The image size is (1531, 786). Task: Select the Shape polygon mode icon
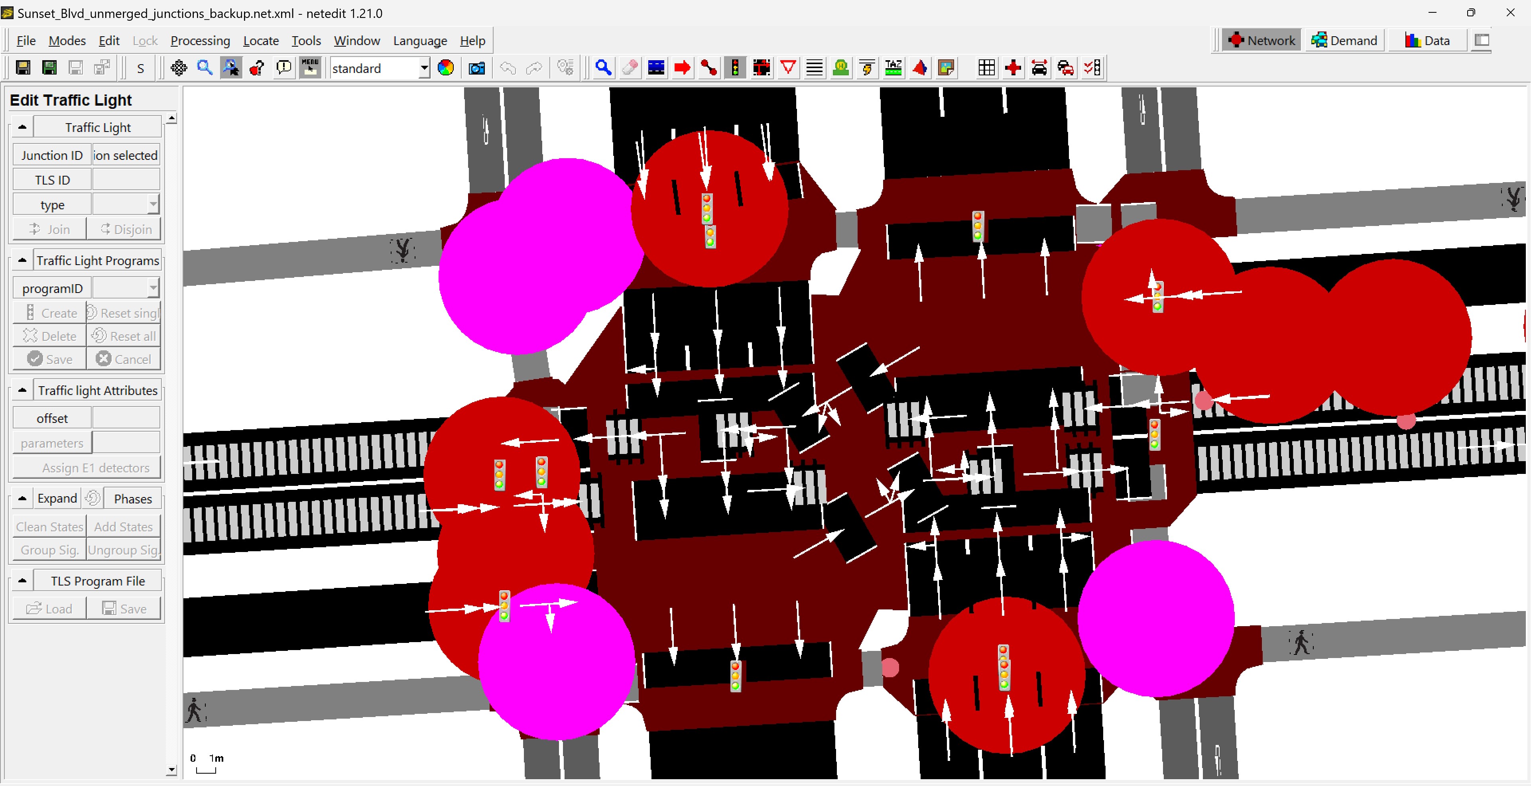click(x=920, y=68)
